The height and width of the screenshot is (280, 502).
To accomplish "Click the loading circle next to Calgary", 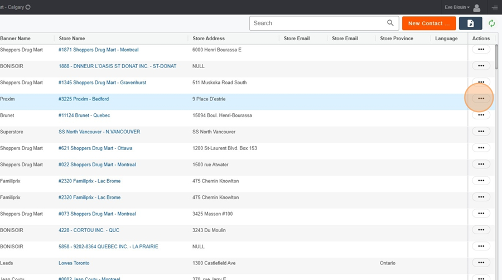I will [x=28, y=7].
